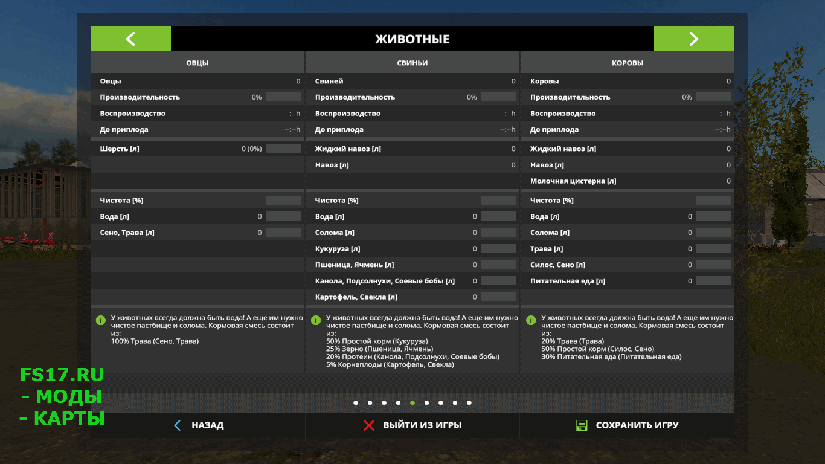Go to next page with right arrow
This screenshot has width=825, height=464.
tap(694, 39)
